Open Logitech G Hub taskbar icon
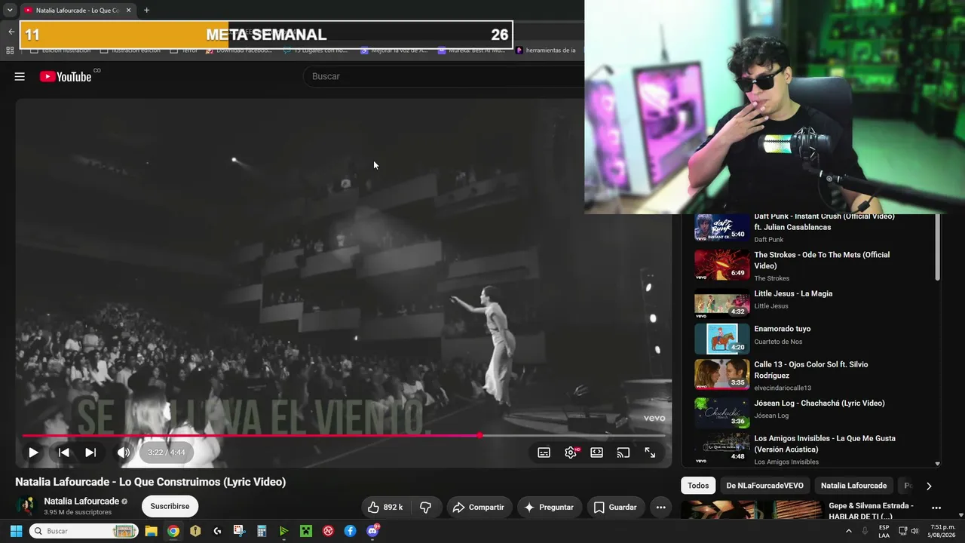This screenshot has width=965, height=543. (x=217, y=531)
